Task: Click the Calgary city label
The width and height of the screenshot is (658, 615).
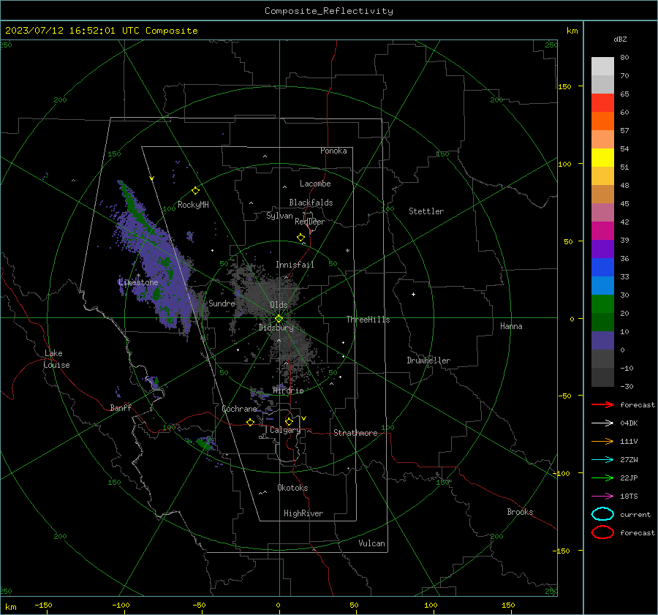Action: 285,430
